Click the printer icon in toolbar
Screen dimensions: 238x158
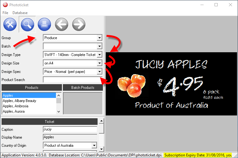click(x=44, y=24)
